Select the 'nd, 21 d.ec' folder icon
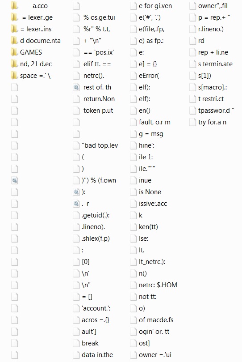The image size is (242, 362). point(14,64)
